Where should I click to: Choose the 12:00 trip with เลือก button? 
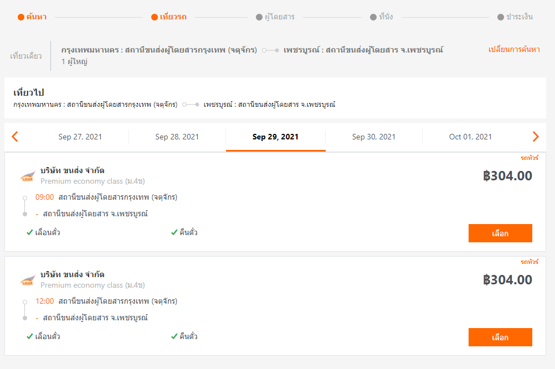tap(500, 337)
